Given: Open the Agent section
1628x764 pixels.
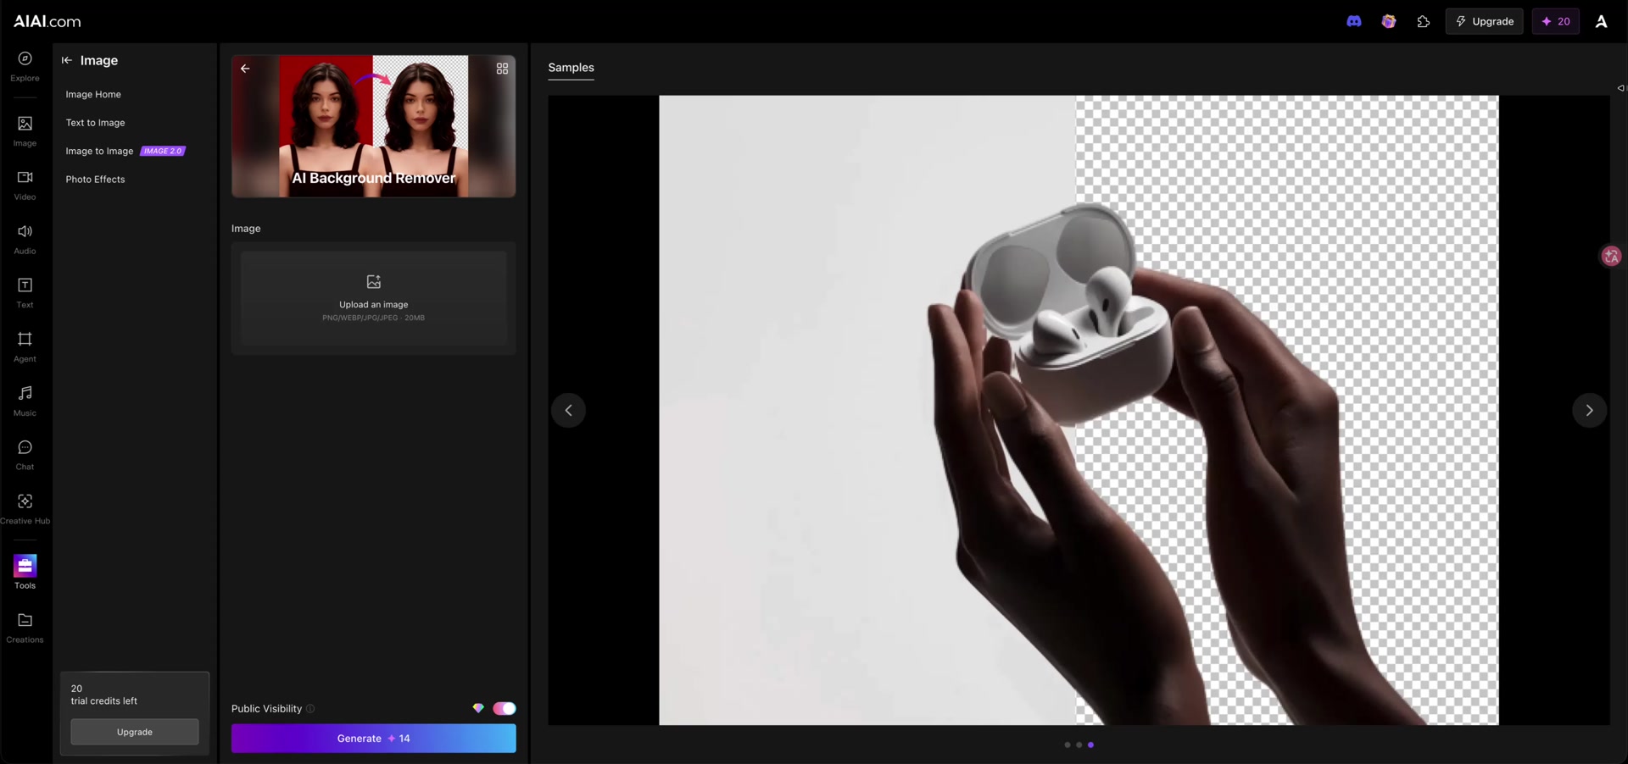Looking at the screenshot, I should (x=25, y=347).
